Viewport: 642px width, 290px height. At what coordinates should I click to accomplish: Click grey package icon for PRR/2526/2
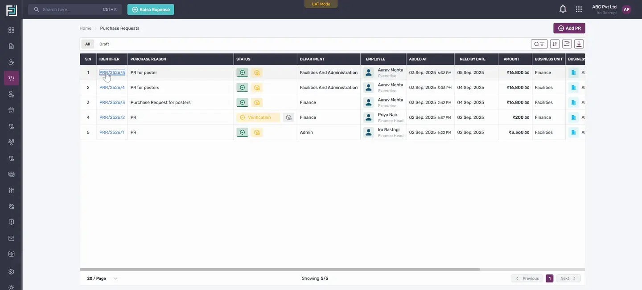coord(288,117)
